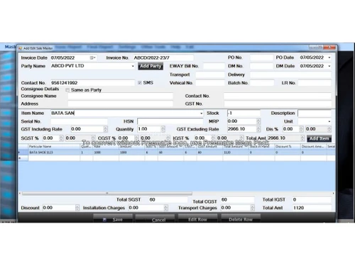Click the grid scroll-left arrow
Screen dimensions: 355x266
tap(20, 194)
